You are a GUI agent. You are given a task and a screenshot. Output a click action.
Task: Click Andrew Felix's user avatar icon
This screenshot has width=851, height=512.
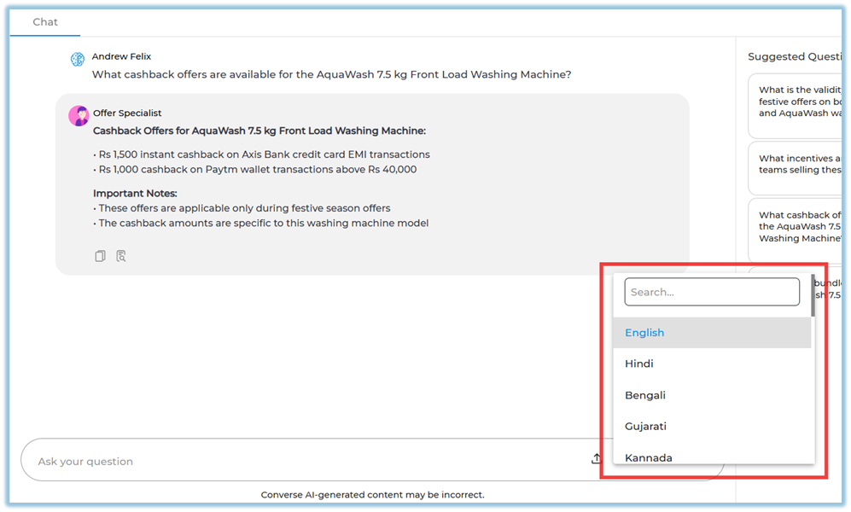[78, 59]
